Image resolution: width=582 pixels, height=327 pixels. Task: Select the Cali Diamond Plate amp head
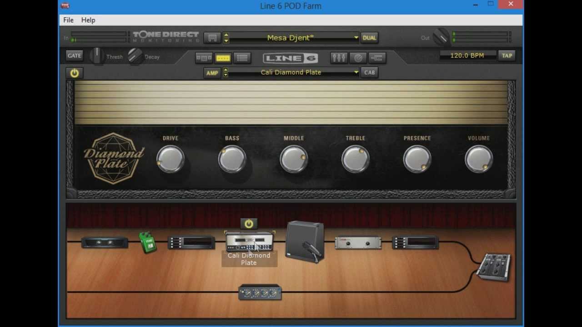pos(249,242)
